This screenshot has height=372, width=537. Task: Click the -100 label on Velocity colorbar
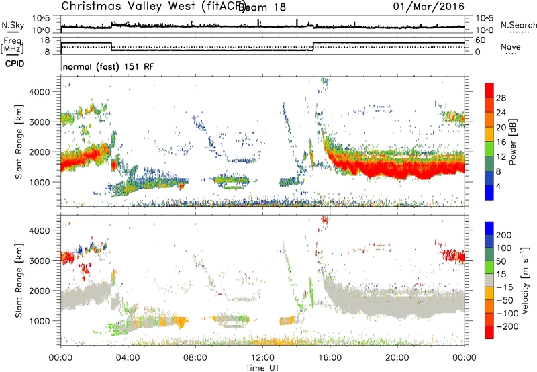507,314
